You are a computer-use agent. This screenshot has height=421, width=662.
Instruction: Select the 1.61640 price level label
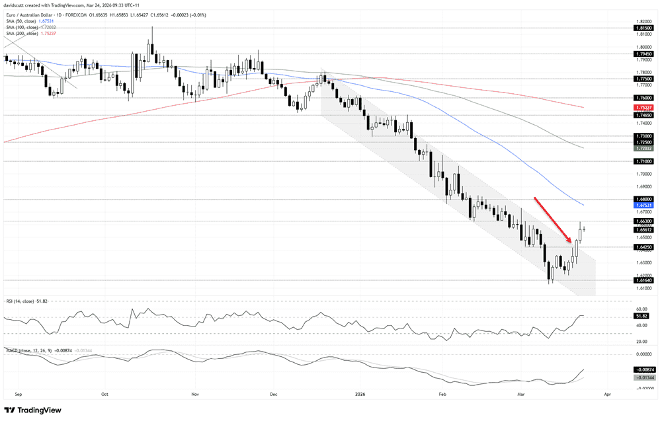tap(643, 280)
